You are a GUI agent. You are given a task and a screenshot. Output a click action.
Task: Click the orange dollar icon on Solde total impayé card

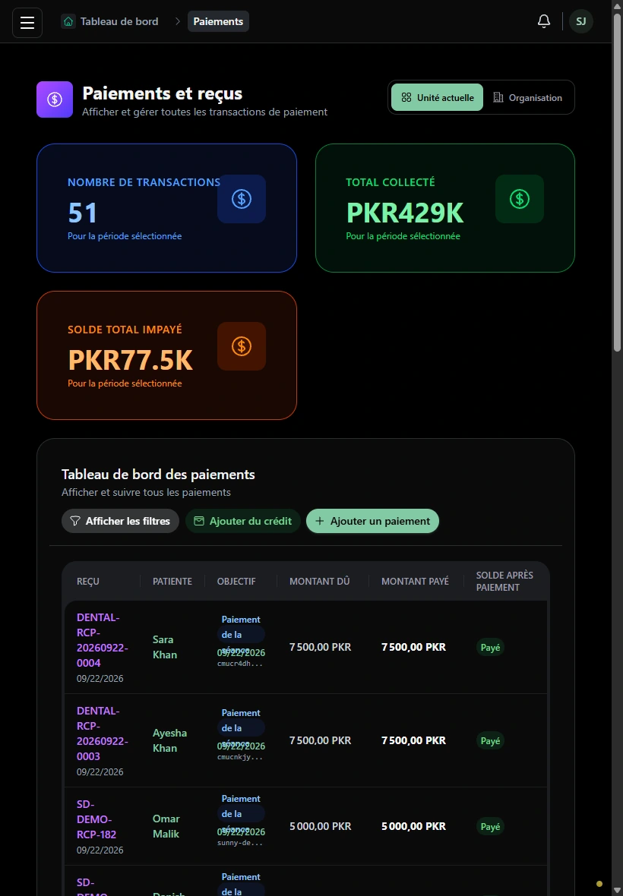click(x=241, y=346)
